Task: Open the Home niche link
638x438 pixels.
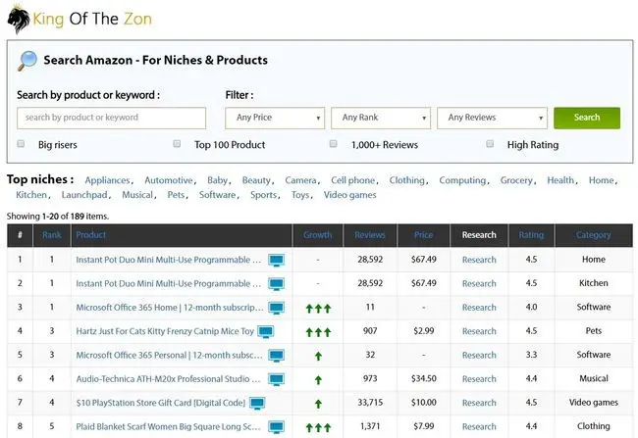Action: [x=601, y=180]
